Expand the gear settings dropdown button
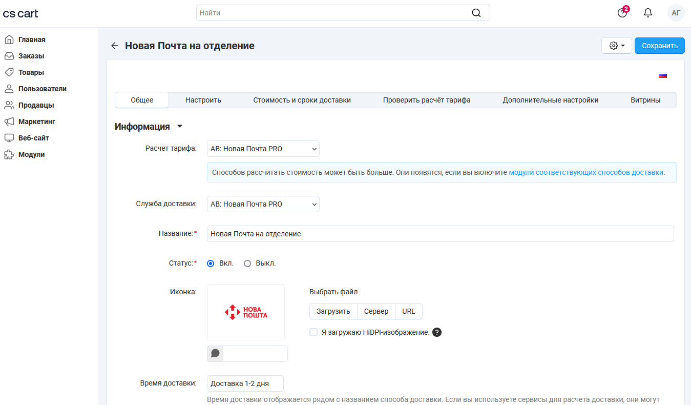Image resolution: width=691 pixels, height=405 pixels. tap(617, 46)
